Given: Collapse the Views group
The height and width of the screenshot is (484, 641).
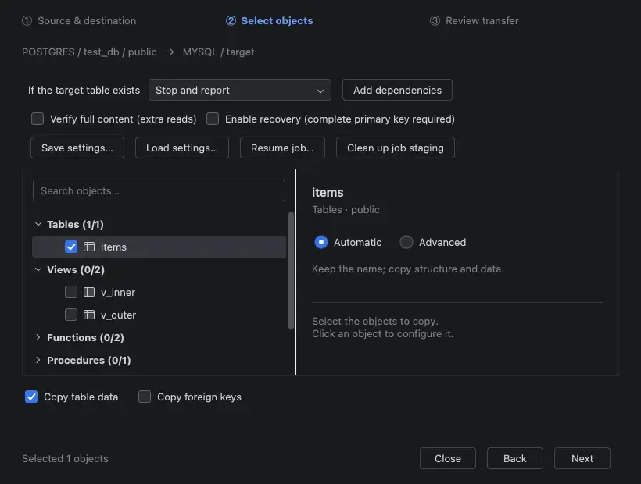Looking at the screenshot, I should (38, 269).
